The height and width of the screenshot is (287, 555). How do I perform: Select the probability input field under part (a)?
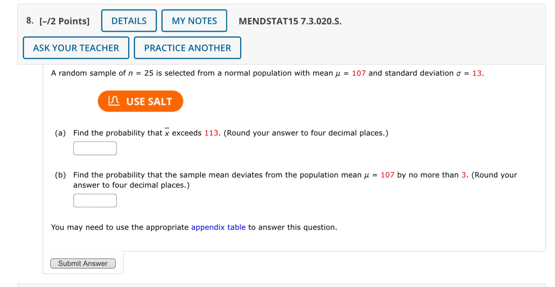[95, 148]
